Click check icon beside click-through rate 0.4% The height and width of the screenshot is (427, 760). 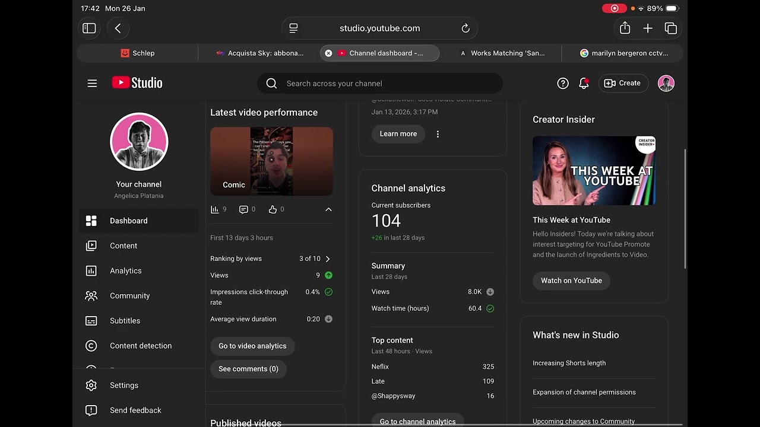(328, 292)
